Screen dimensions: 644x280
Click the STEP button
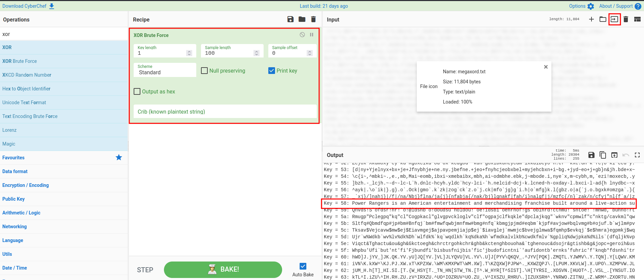pyautogui.click(x=145, y=270)
